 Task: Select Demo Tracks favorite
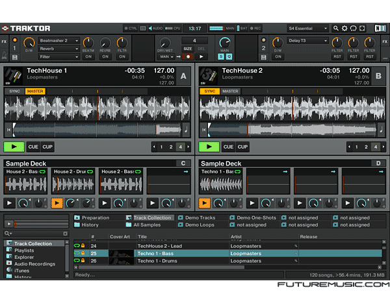(x=197, y=217)
